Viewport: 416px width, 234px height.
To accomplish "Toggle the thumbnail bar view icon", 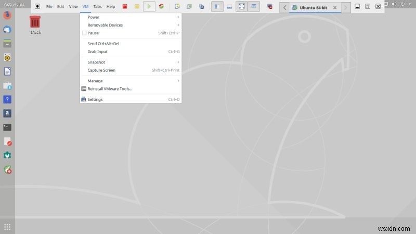I will click(x=229, y=6).
